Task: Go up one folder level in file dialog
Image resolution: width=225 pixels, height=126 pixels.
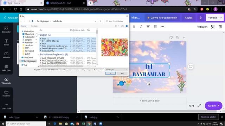Action: [30, 21]
